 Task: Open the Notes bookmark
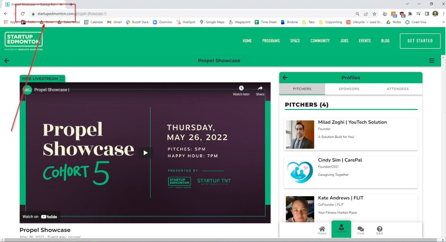pyautogui.click(x=394, y=22)
